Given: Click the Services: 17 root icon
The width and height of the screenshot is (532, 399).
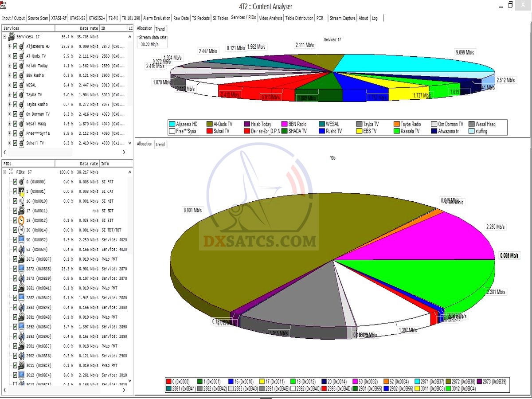Looking at the screenshot, I should point(12,37).
